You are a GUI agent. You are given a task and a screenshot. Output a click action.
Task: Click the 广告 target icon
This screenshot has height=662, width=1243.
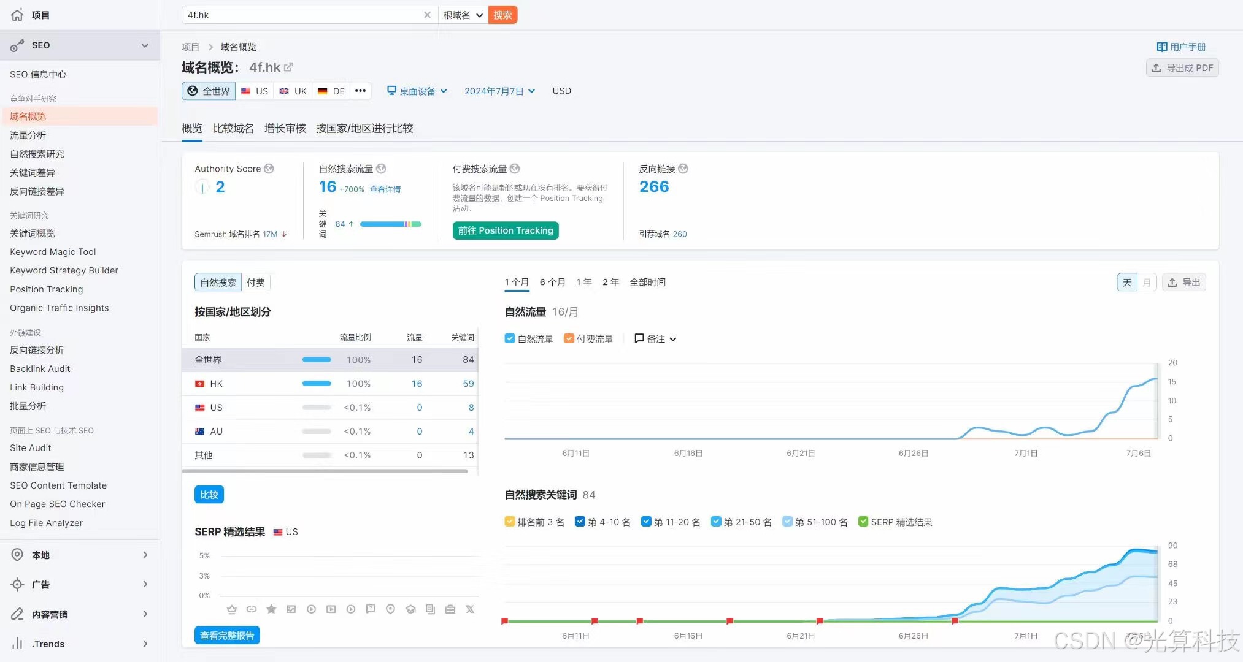[17, 584]
